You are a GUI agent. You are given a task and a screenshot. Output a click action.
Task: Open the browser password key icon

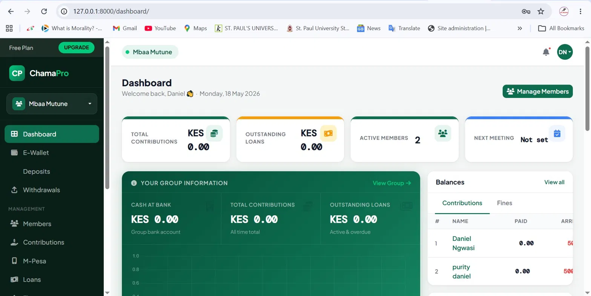click(x=526, y=11)
